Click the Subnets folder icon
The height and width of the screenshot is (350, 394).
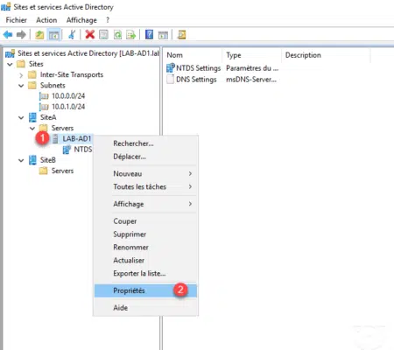[32, 86]
